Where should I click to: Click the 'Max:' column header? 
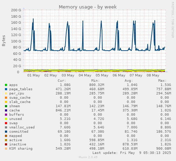click(162, 81)
